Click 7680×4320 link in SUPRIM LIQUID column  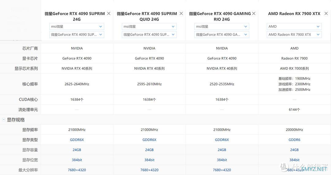(150, 170)
